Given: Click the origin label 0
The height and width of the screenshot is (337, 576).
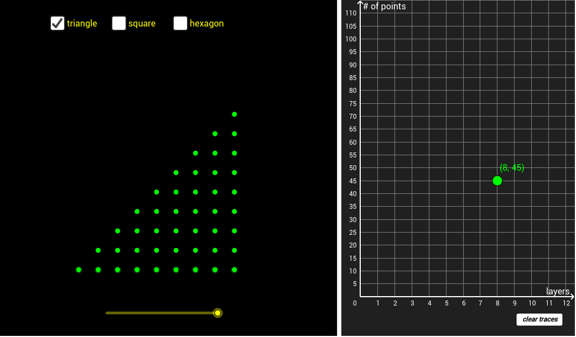Looking at the screenshot, I should (x=355, y=303).
